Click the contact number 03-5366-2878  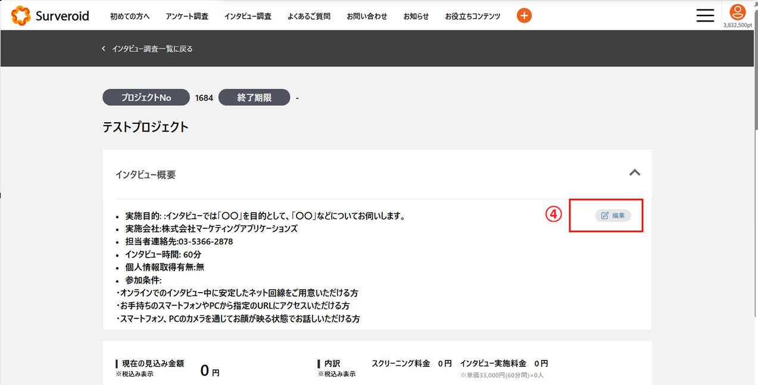(x=205, y=242)
